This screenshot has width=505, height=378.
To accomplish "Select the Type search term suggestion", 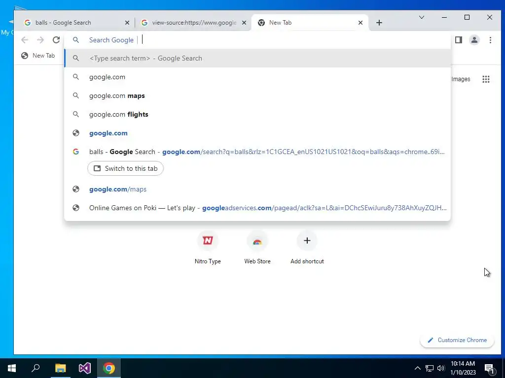I will click(257, 58).
